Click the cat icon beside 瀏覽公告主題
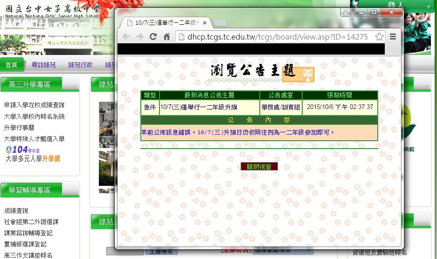The width and height of the screenshot is (437, 259). click(305, 74)
